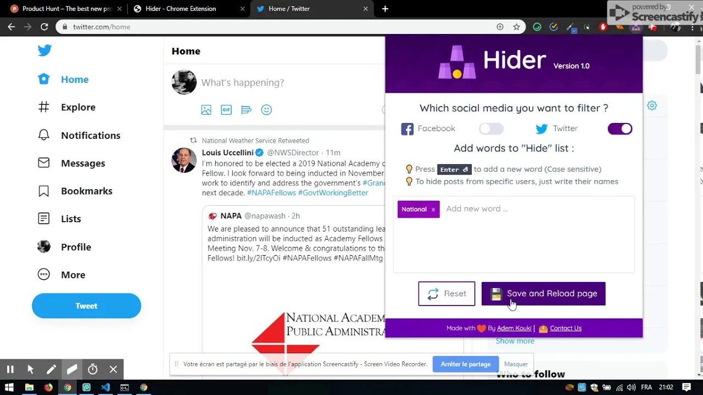703x395 pixels.
Task: Open Louis Uccellini's profile name link
Action: 227,153
